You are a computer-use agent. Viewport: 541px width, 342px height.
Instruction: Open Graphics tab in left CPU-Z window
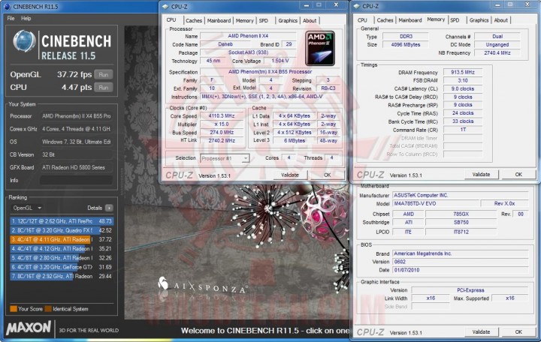coord(288,20)
